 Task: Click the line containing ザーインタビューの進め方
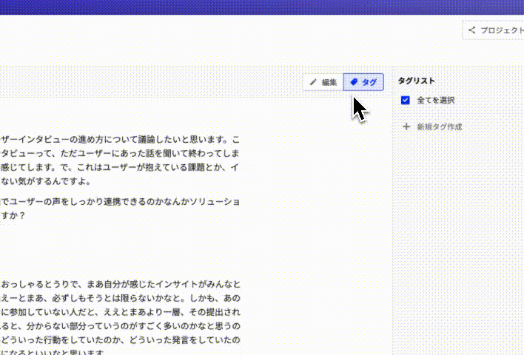click(120, 140)
